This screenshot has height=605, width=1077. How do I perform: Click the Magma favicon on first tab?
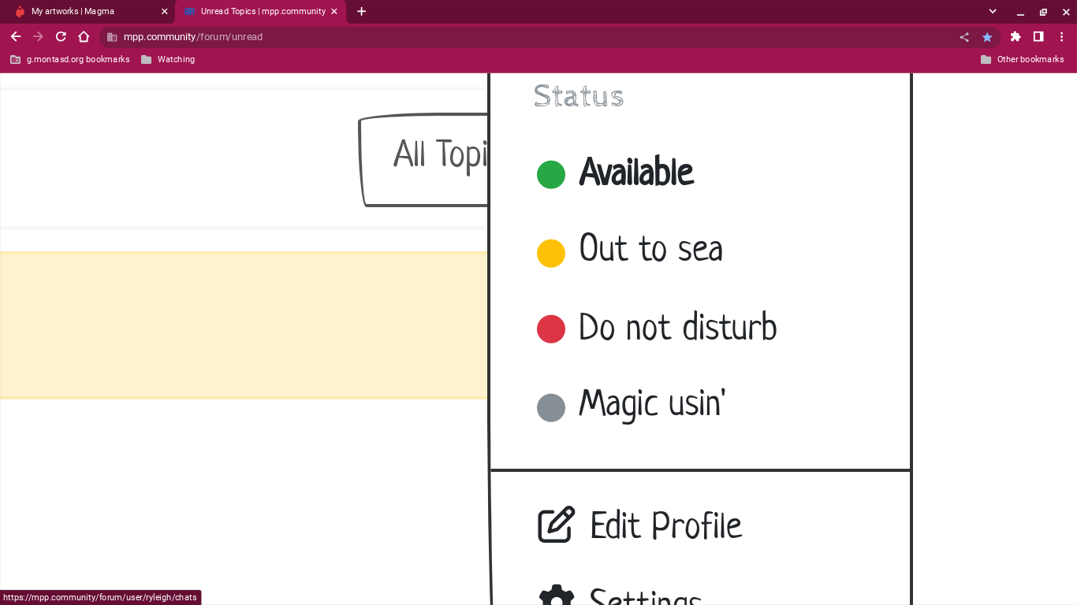(20, 12)
